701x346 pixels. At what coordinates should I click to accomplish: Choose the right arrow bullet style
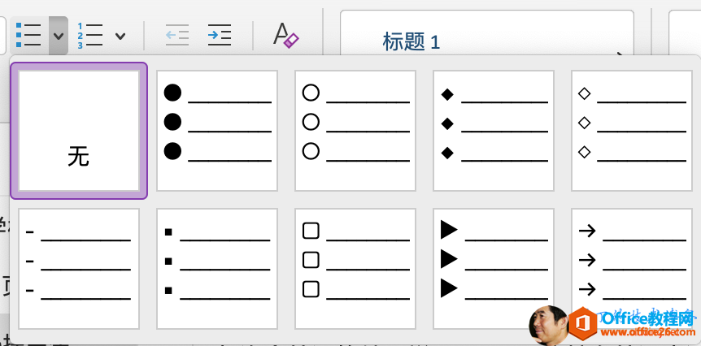click(632, 269)
